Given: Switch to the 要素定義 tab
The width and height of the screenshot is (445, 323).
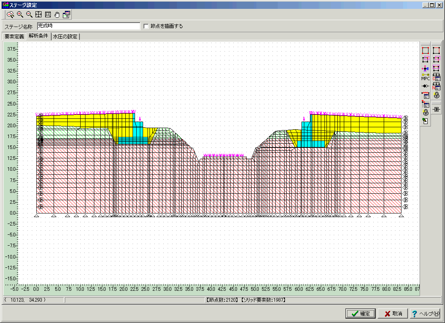Looking at the screenshot, I should (14, 37).
